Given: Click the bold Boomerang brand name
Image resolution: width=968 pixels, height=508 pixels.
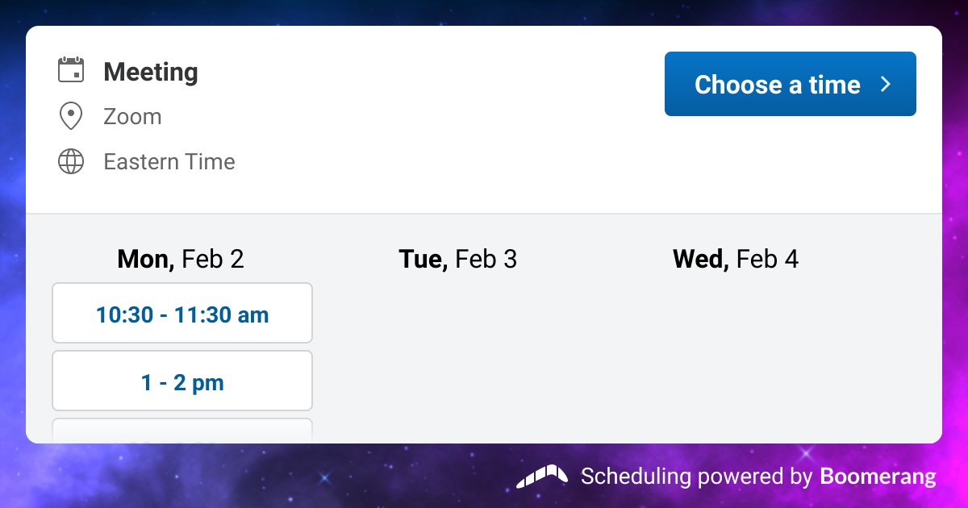Looking at the screenshot, I should pos(878,477).
